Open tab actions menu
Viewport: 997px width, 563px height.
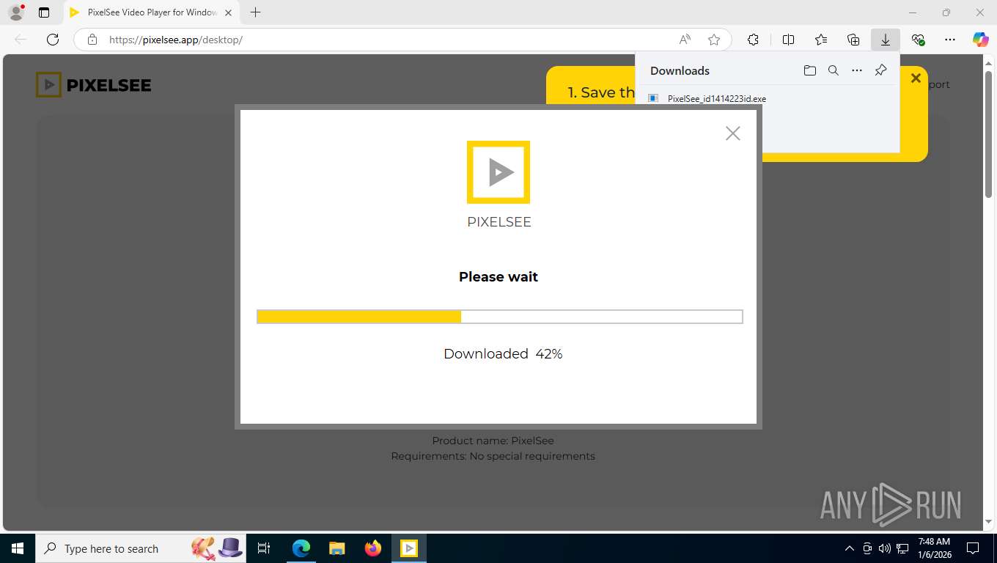(x=44, y=12)
